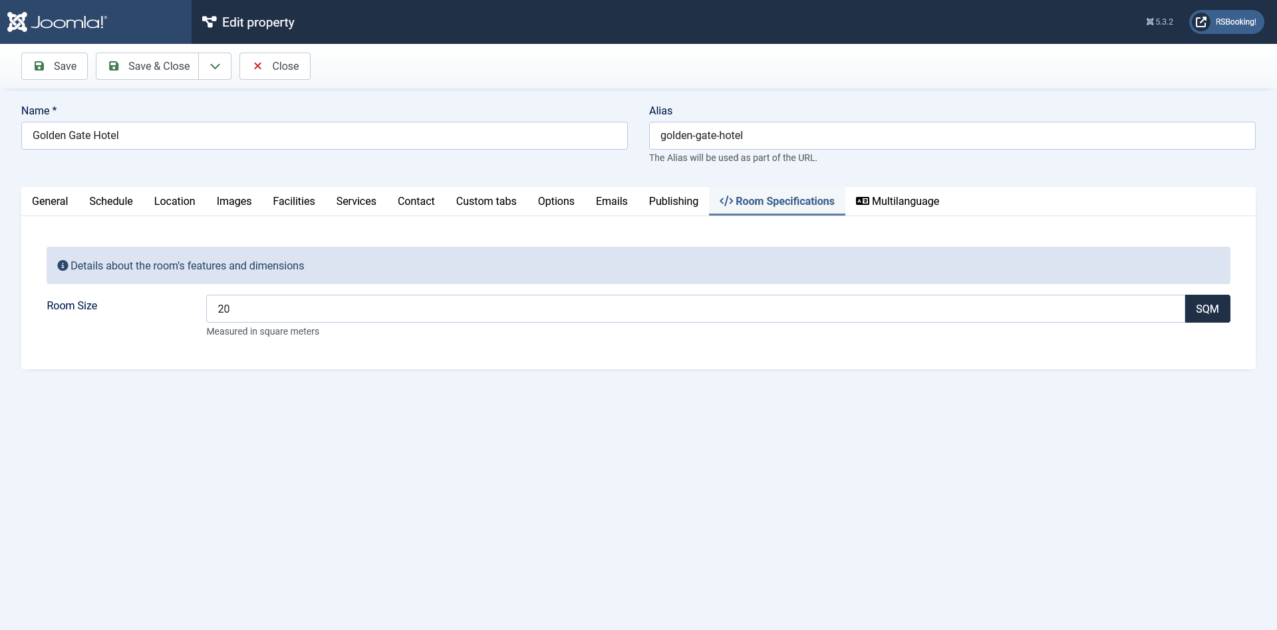1277x630 pixels.
Task: Edit the Name field Golden Gate Hotel
Action: coord(325,136)
